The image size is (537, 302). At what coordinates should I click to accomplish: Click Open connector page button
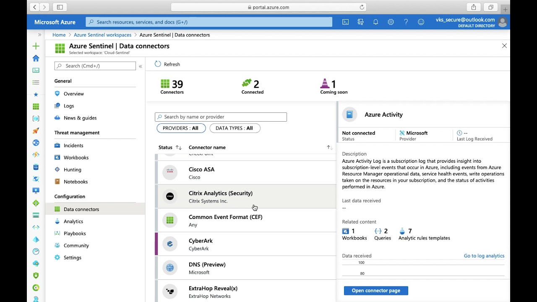tap(376, 291)
